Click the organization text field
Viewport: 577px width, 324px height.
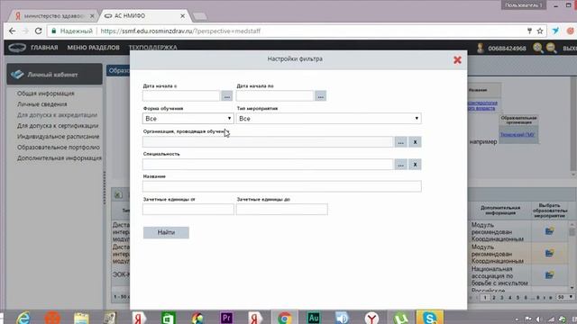pos(268,142)
